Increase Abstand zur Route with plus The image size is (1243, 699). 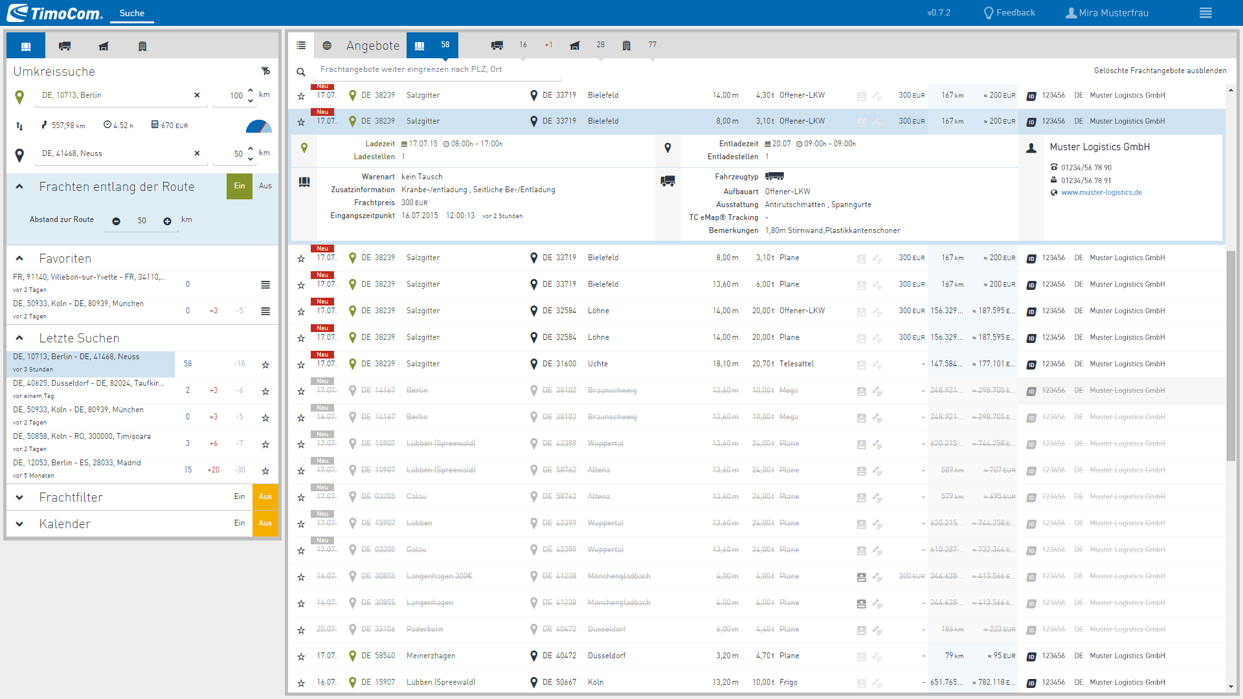coord(167,221)
